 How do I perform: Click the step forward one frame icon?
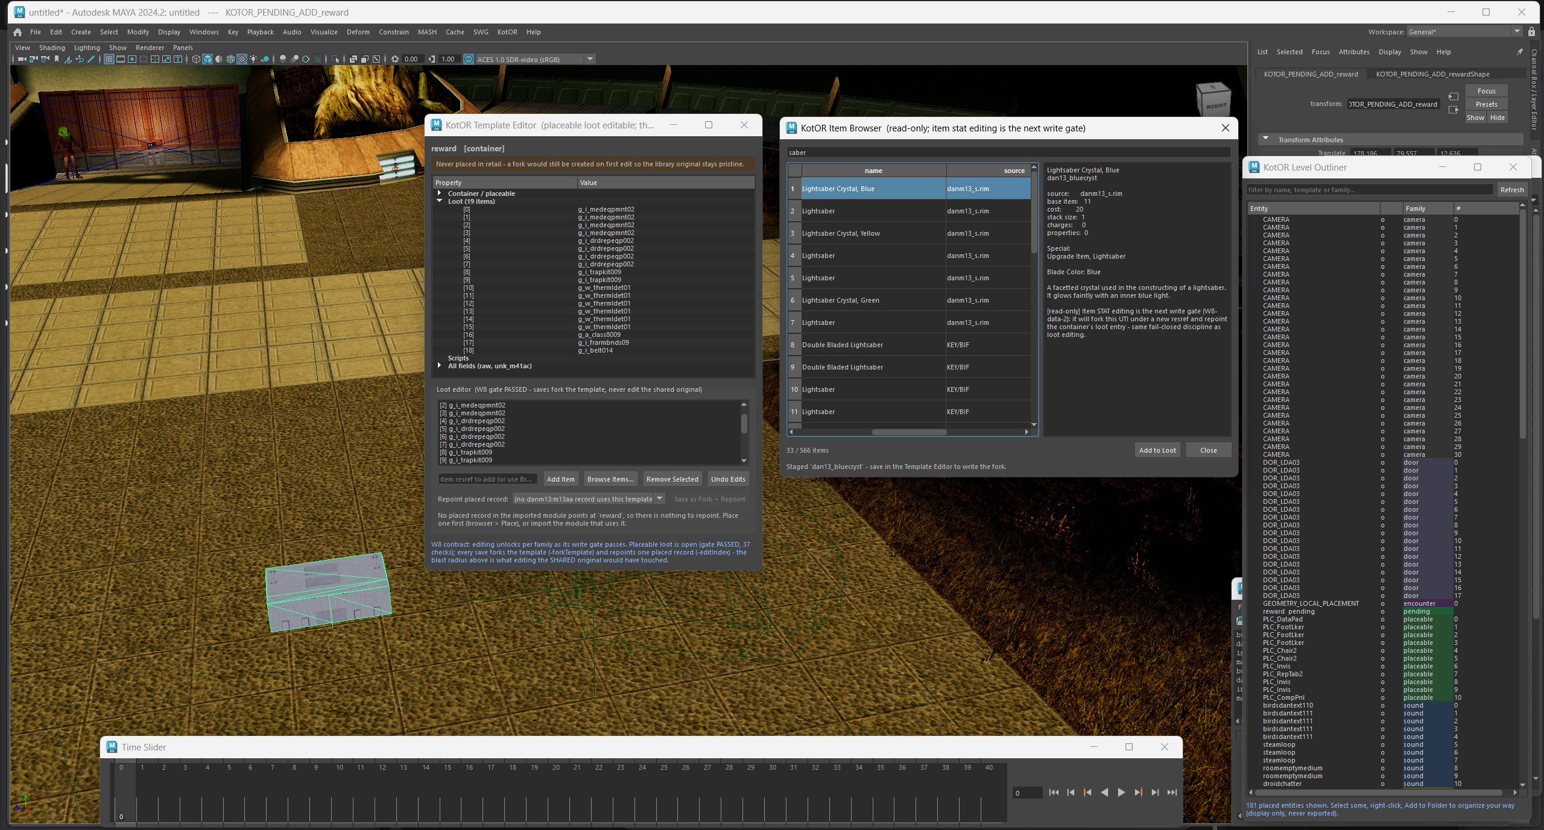coord(1155,793)
